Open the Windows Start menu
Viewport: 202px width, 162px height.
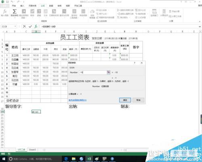pyautogui.click(x=4, y=159)
